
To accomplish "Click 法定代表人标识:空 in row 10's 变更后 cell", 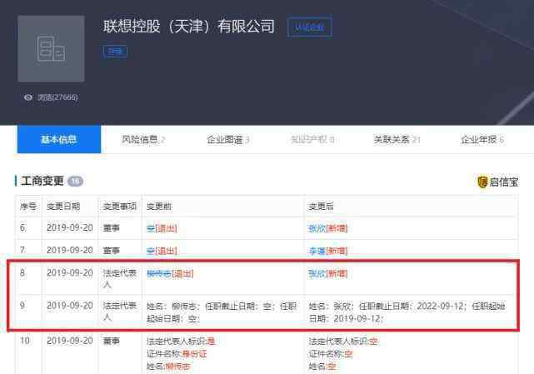I will pos(343,341).
